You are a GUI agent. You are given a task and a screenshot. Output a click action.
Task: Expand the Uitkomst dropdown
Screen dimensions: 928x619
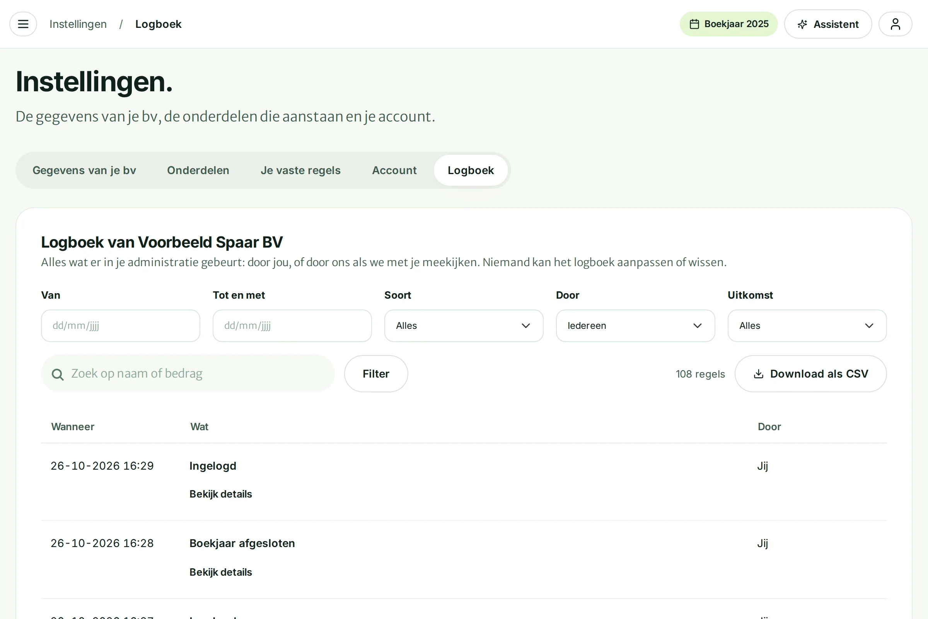click(x=807, y=326)
